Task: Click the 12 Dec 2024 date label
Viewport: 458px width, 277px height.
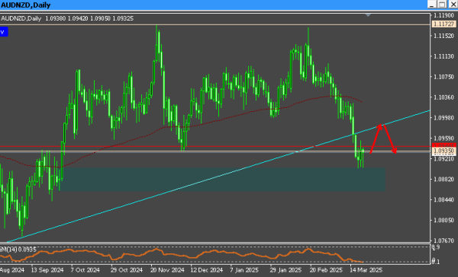Action: coord(207,270)
